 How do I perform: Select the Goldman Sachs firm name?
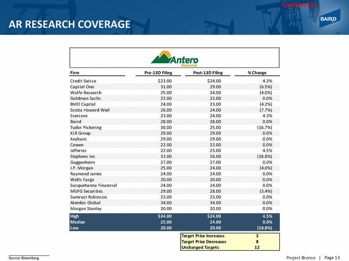(x=85, y=98)
